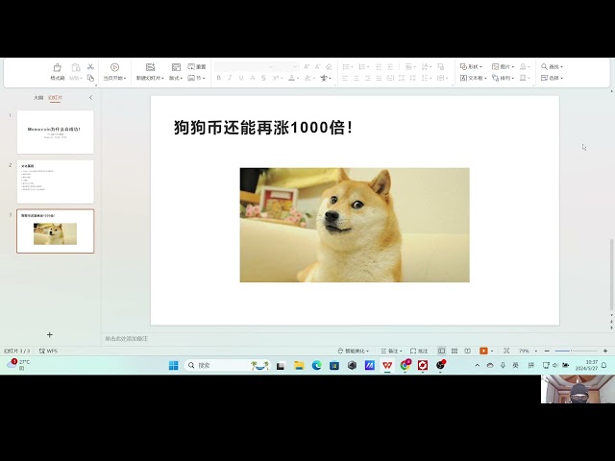Click the Comments (批注) status bar button
The height and width of the screenshot is (461, 615).
[x=419, y=351]
